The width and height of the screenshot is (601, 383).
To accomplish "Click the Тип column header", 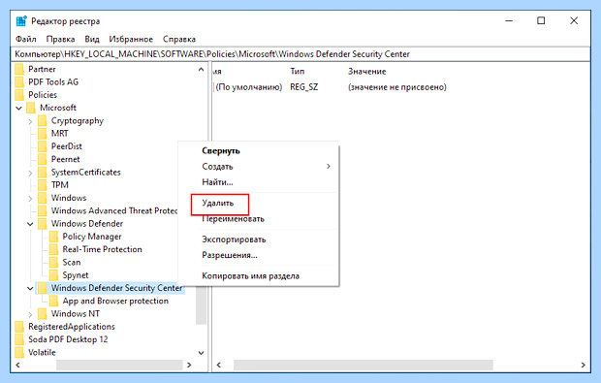I will pos(298,72).
